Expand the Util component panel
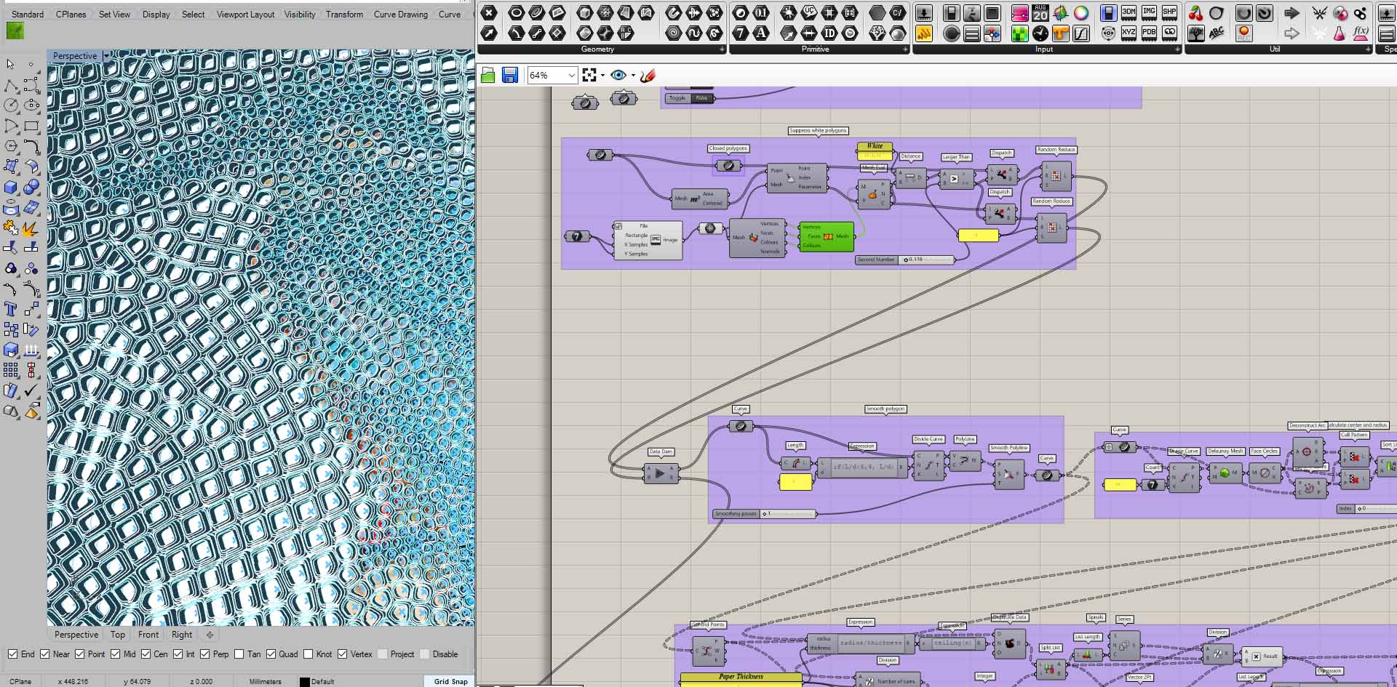Screen dimensions: 1397x687 pyautogui.click(x=1368, y=49)
